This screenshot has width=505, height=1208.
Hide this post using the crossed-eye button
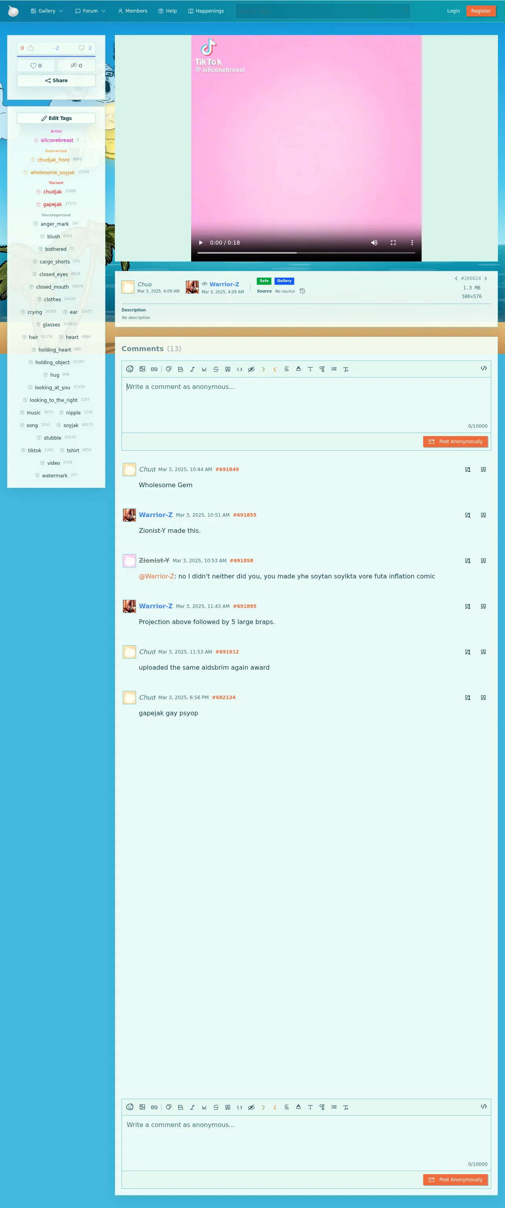(x=76, y=66)
